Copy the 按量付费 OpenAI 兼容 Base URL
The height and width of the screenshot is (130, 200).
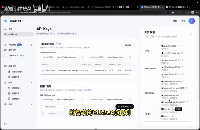(83, 100)
